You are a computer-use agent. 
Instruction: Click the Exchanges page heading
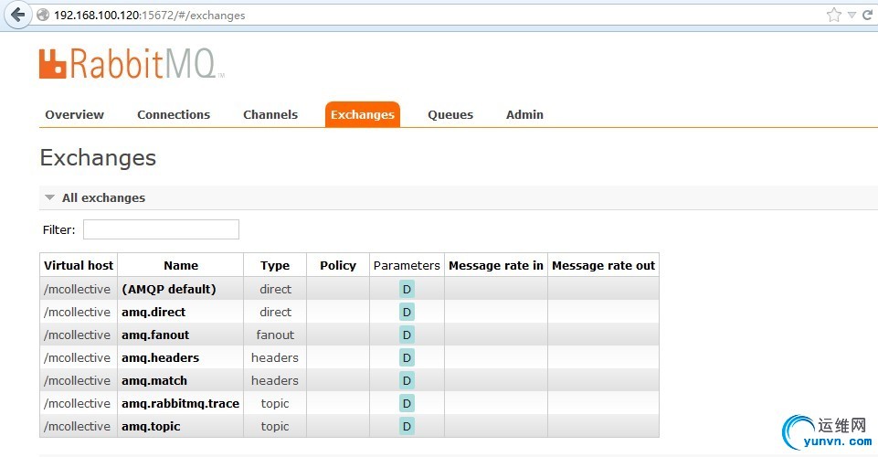point(98,158)
